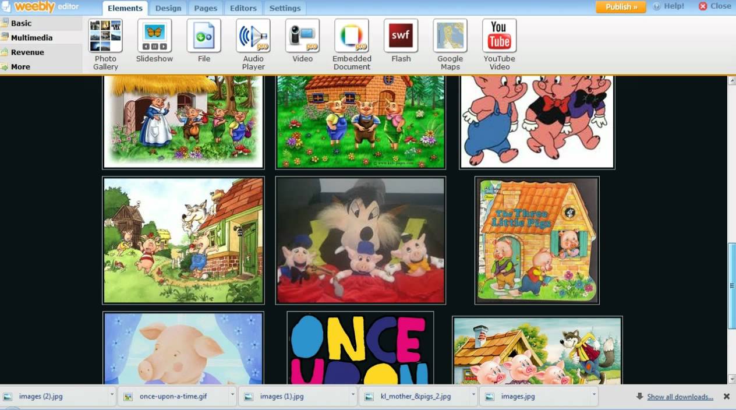The width and height of the screenshot is (736, 410).
Task: Open the Editors tab
Action: tap(243, 8)
